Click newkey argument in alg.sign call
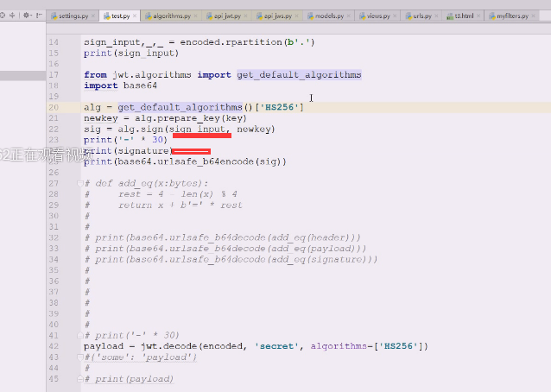Image resolution: width=551 pixels, height=392 pixels. click(x=253, y=129)
